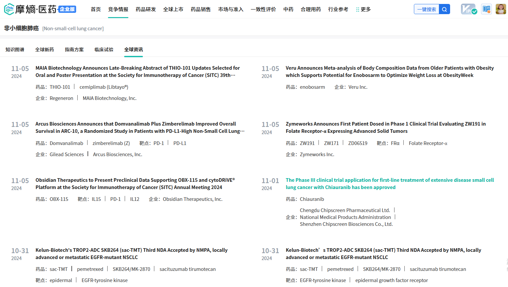The width and height of the screenshot is (508, 287).
Task: Click the Arcus Biosciences, Inc. company tag
Action: pyautogui.click(x=117, y=155)
